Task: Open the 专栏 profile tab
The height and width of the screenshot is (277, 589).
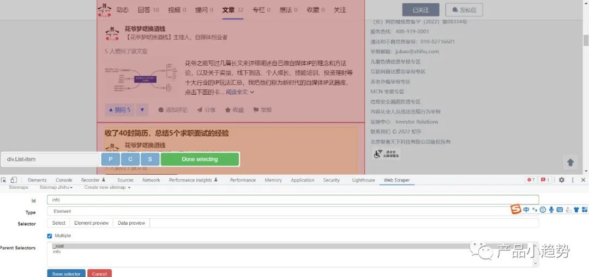Action: 261,10
